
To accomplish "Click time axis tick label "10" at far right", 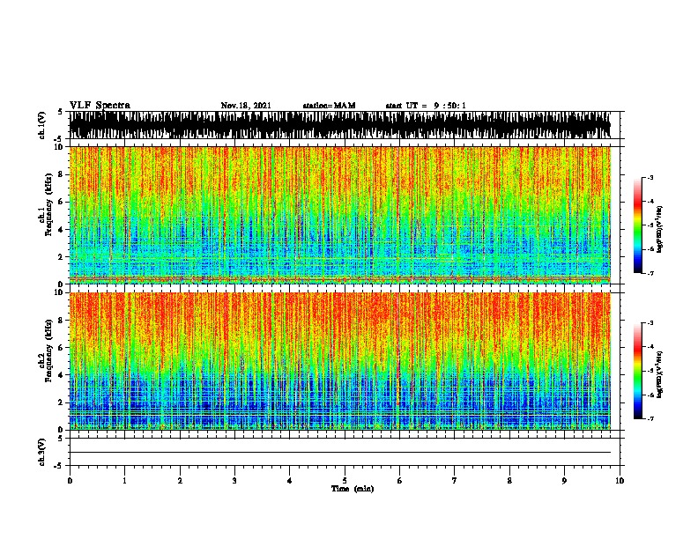I will pos(620,481).
